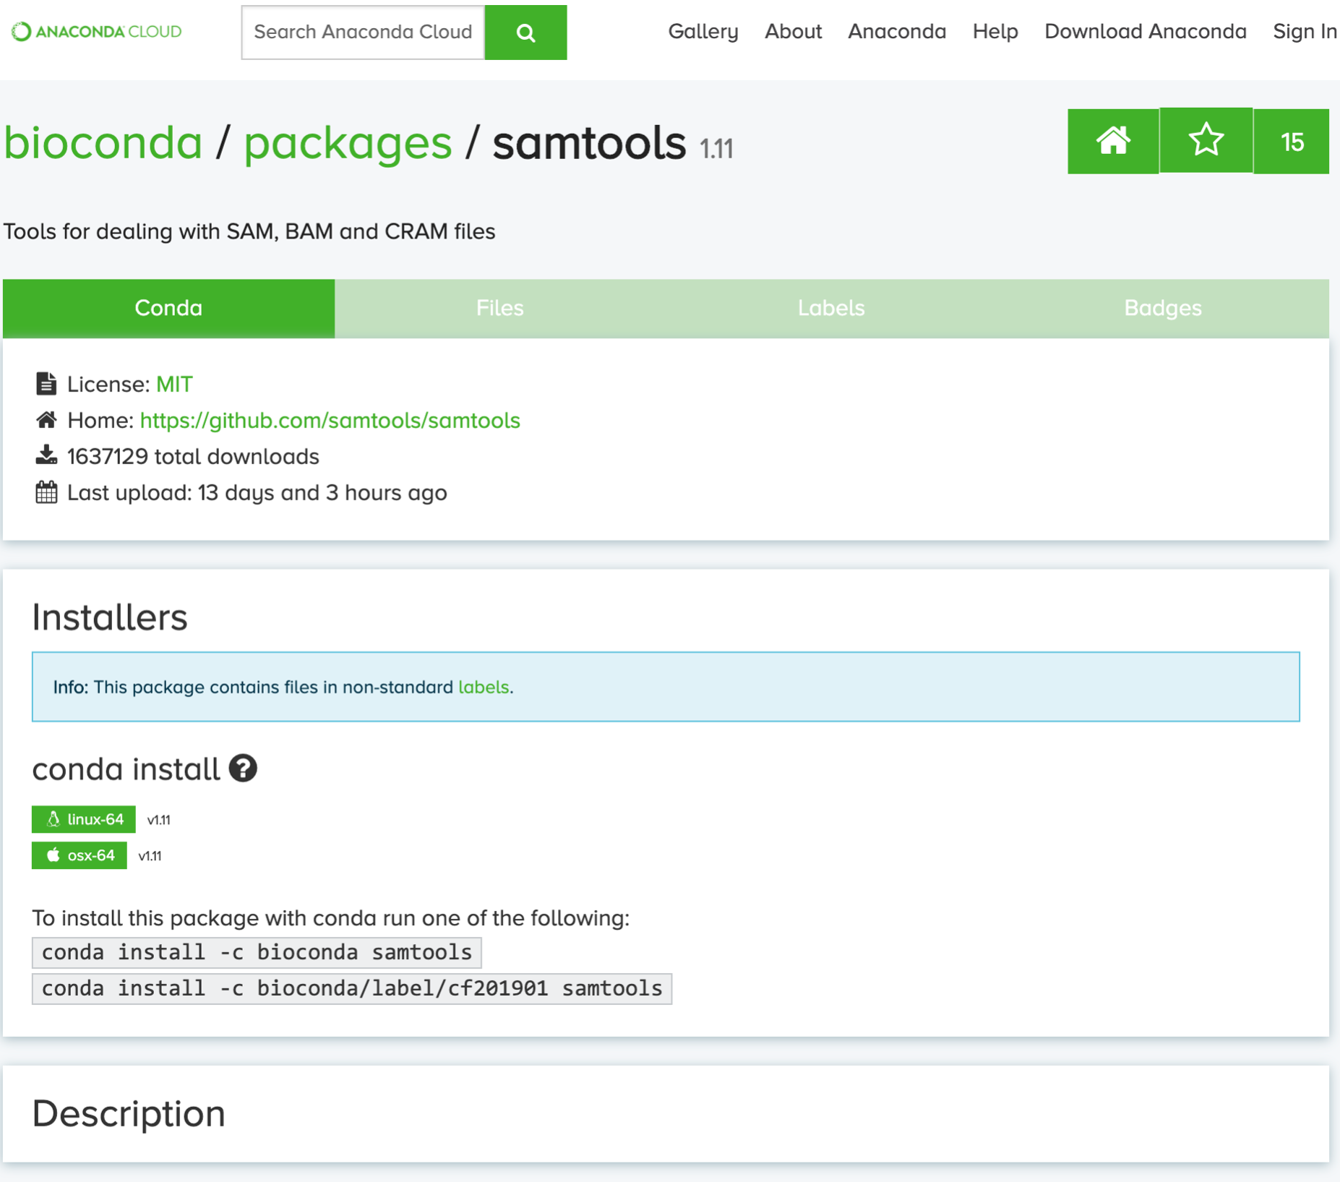
Task: Open the MIT license link
Action: (174, 384)
